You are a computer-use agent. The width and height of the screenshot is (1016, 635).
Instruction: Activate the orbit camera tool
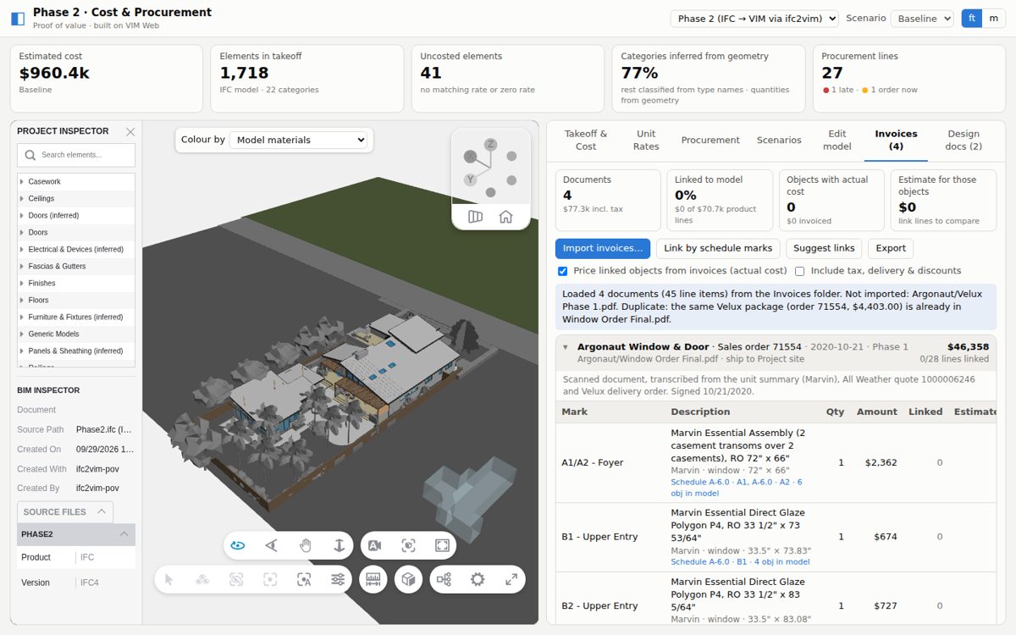(238, 545)
